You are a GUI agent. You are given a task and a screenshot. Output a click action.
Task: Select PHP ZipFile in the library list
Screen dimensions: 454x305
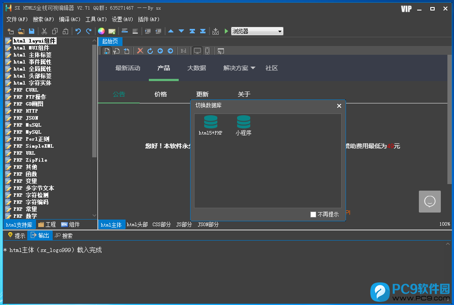coord(30,160)
